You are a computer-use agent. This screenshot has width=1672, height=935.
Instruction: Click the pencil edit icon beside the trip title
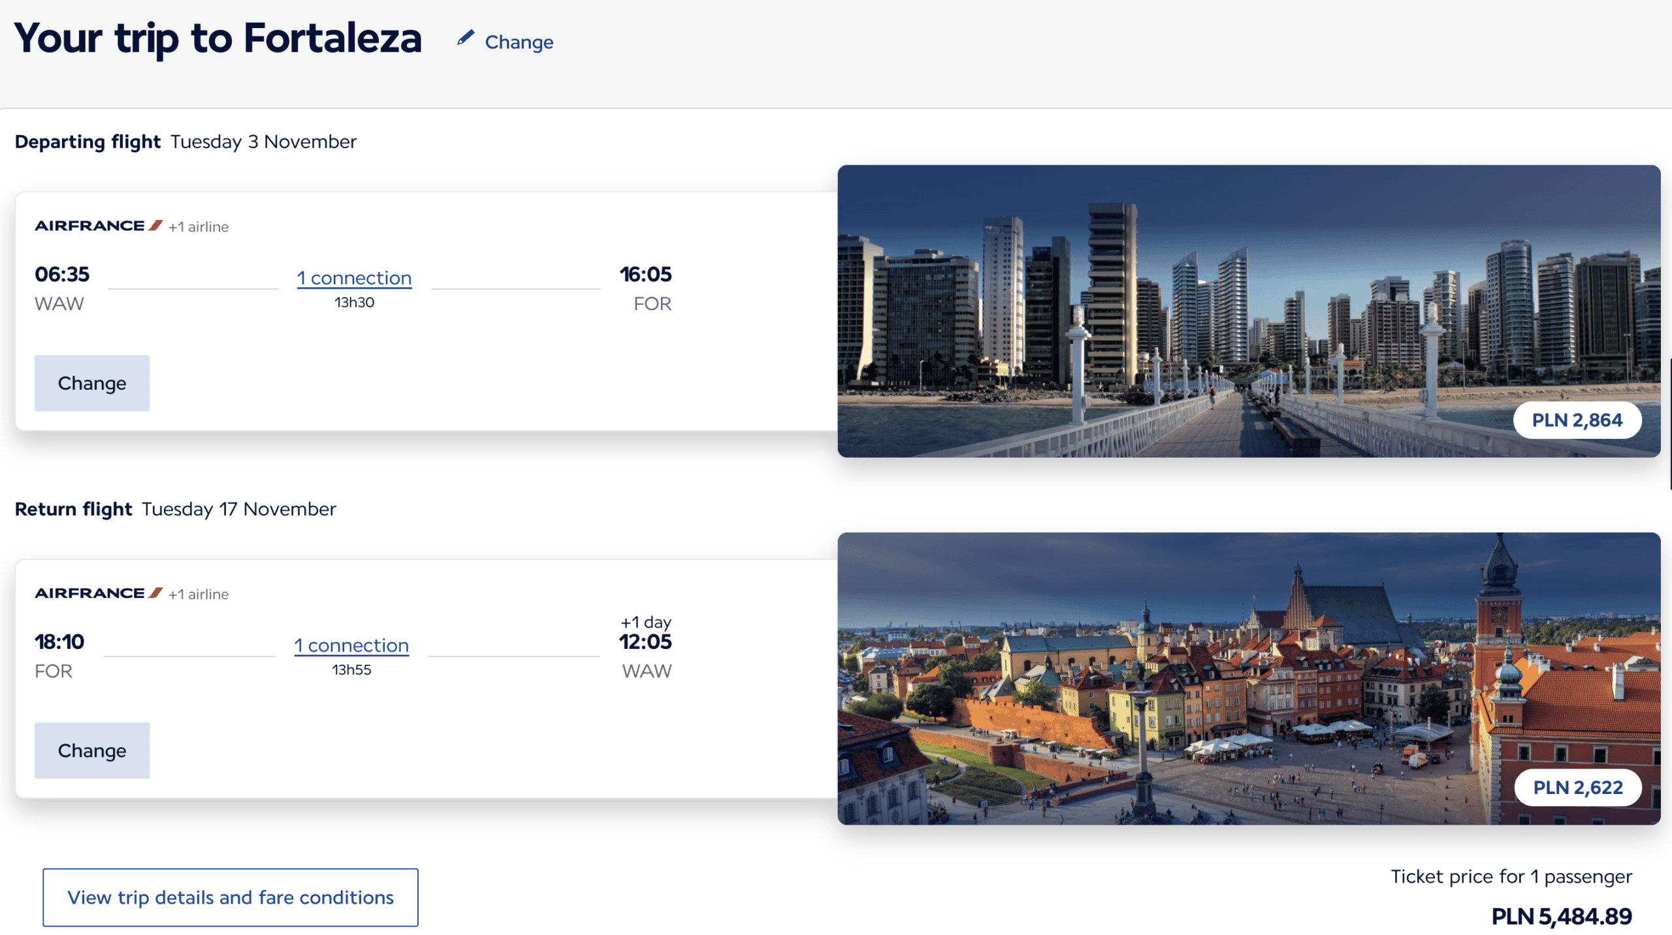point(465,38)
